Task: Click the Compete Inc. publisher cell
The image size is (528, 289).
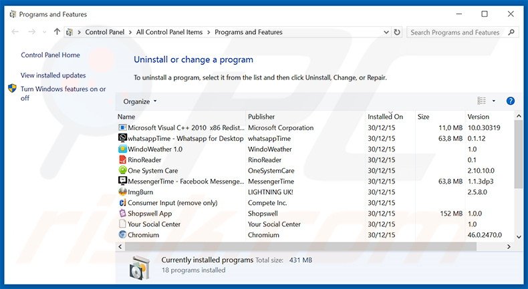Action: (x=267, y=203)
